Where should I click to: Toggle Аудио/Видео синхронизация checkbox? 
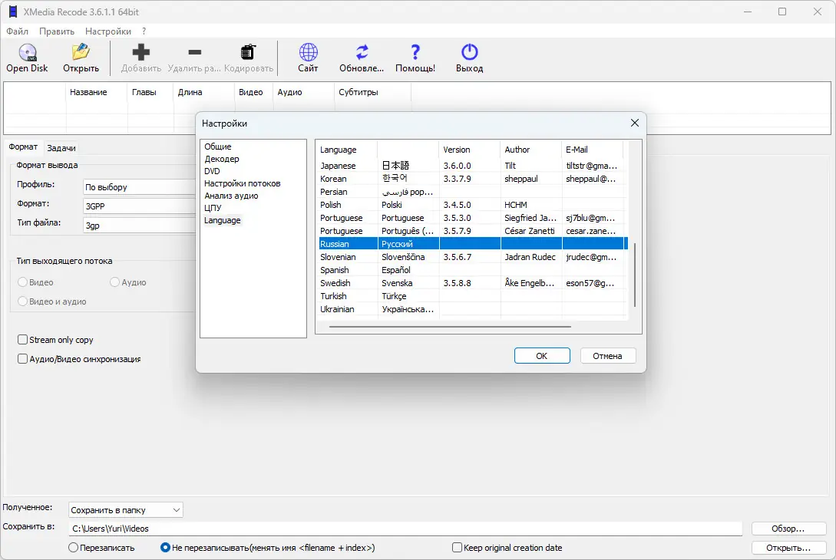(22, 359)
